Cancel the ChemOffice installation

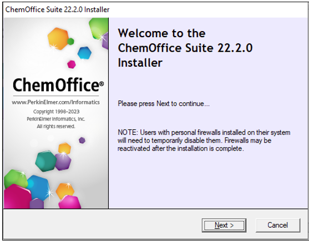click(278, 225)
